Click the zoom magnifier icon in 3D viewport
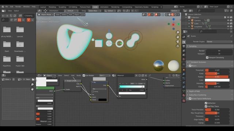The width and height of the screenshot is (234, 131). (x=178, y=32)
